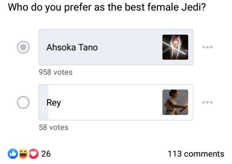Click the 'Rey' option label
Image resolution: width=232 pixels, height=164 pixels.
coord(54,103)
